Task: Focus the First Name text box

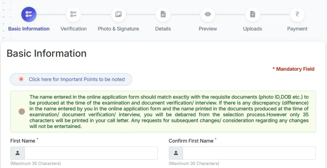Action: click(91, 153)
